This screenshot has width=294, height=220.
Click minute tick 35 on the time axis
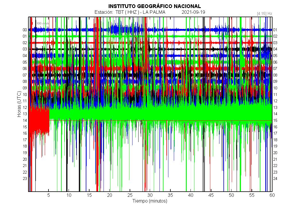pos(170,195)
